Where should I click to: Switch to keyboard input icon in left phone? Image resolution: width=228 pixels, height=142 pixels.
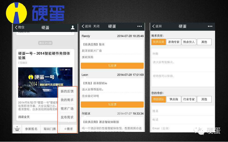coord(17,129)
